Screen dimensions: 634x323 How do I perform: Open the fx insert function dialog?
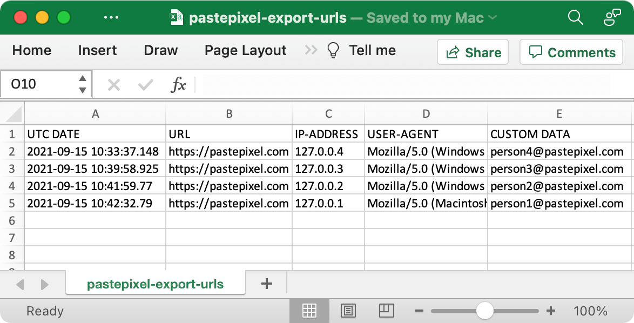click(178, 85)
